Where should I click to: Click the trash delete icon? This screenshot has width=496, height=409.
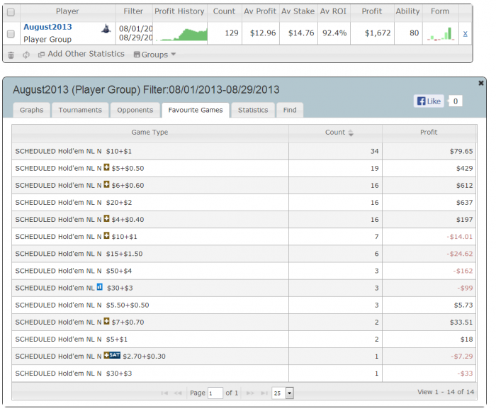click(11, 55)
